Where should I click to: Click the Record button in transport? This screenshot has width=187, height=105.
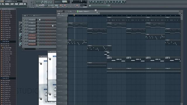(x=46, y=6)
